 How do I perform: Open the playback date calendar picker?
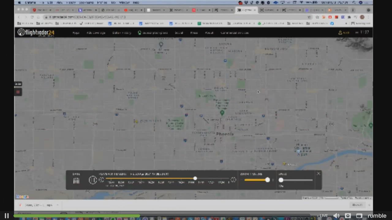pyautogui.click(x=76, y=181)
